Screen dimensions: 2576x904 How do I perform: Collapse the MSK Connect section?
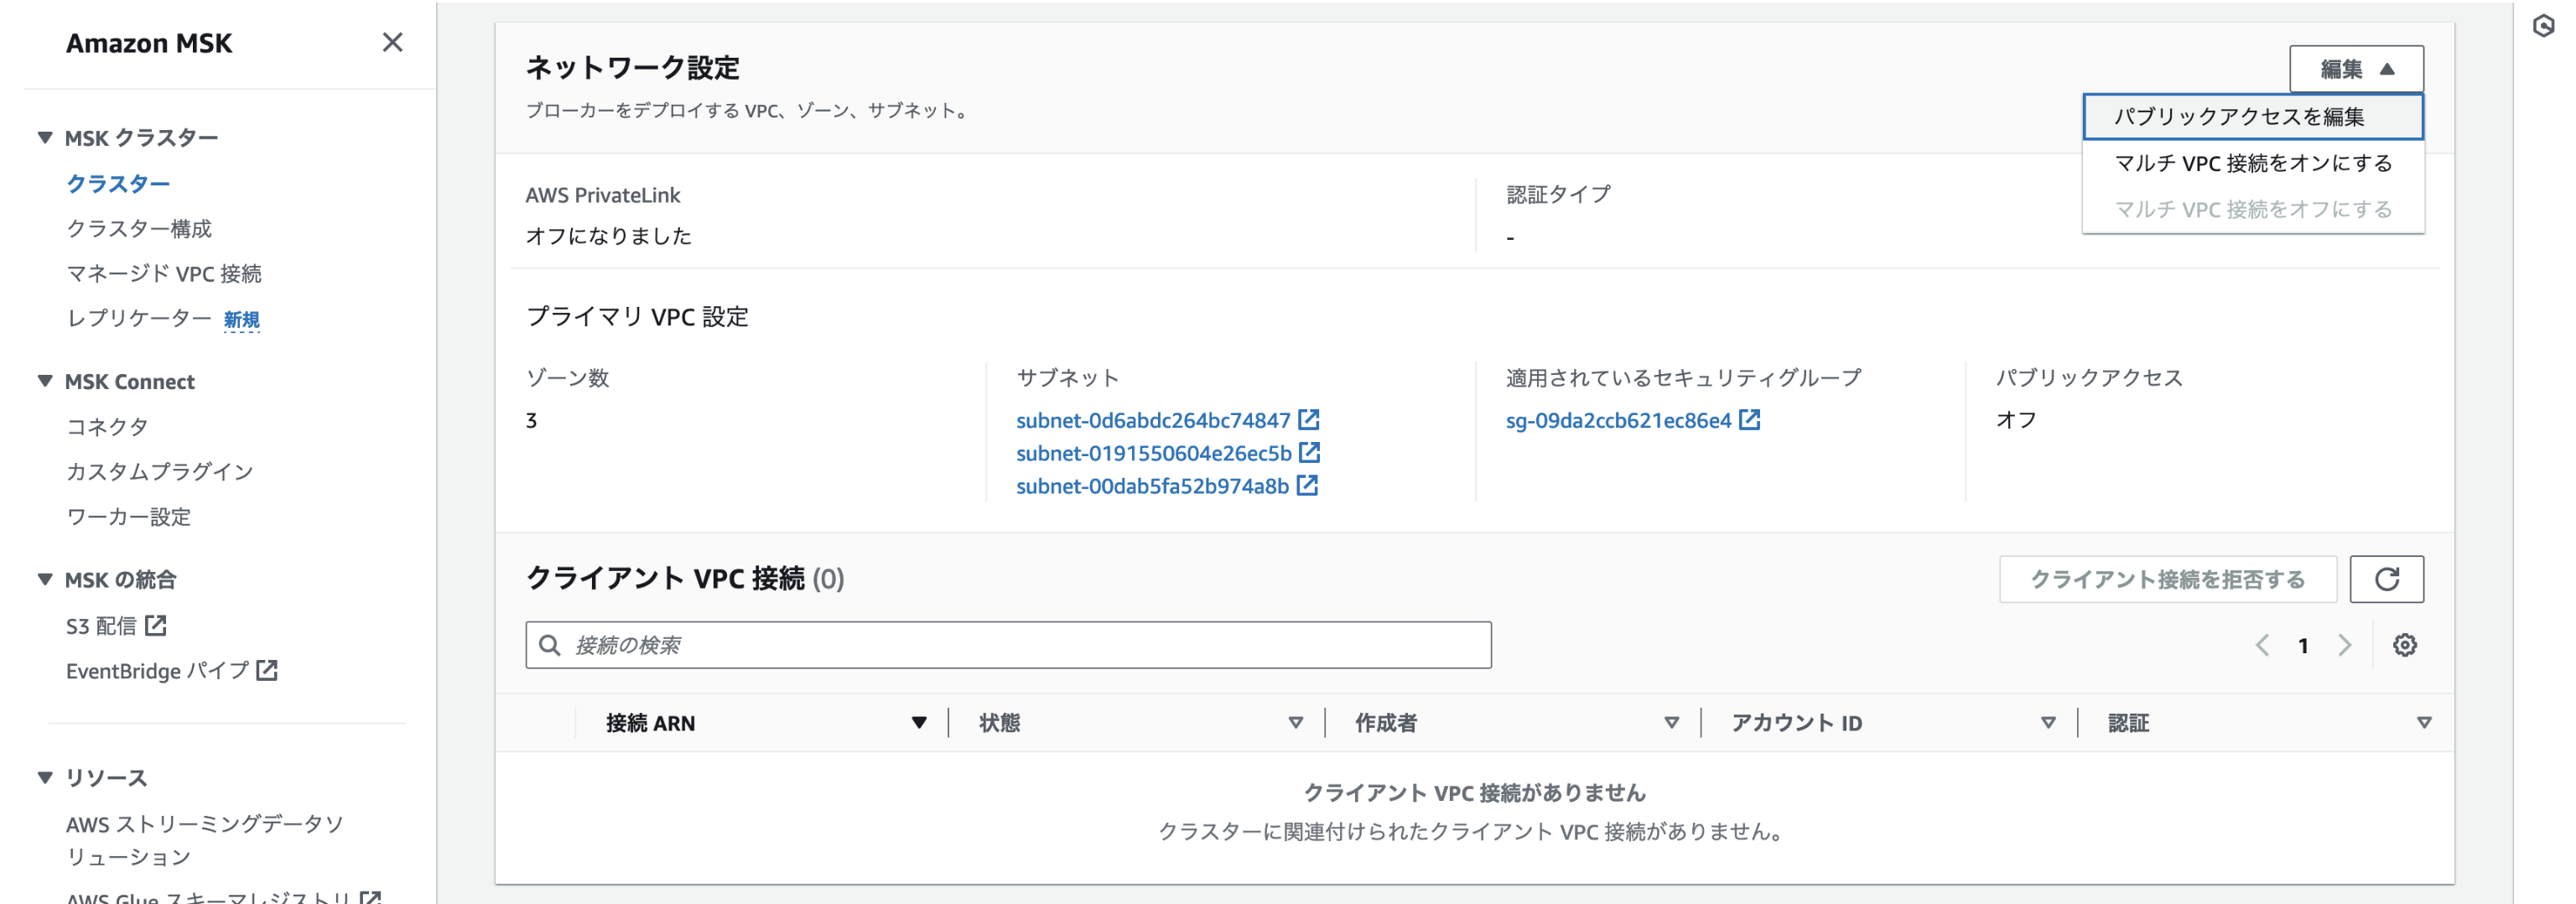[45, 381]
